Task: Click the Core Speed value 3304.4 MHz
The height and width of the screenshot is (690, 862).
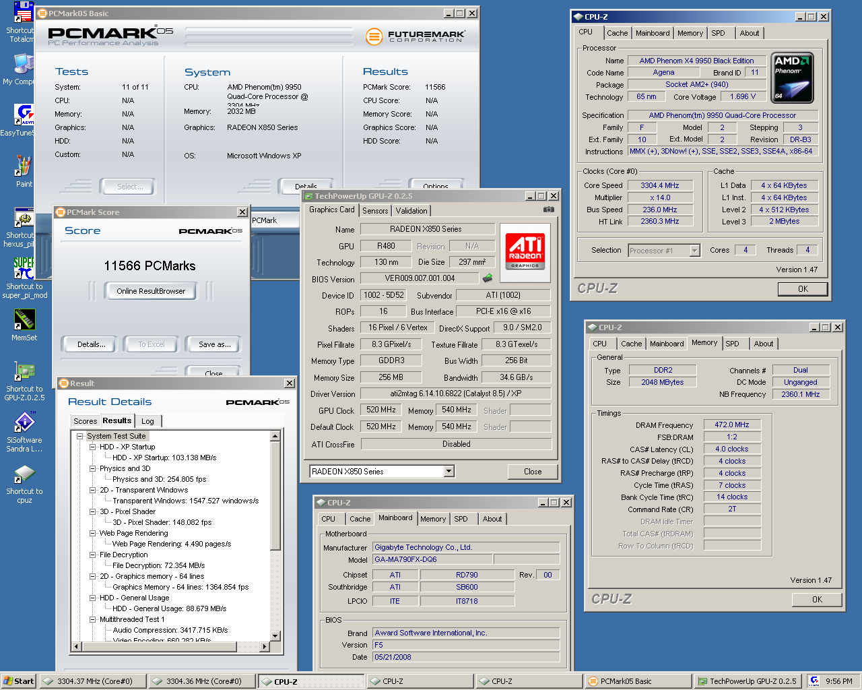Action: 659,185
